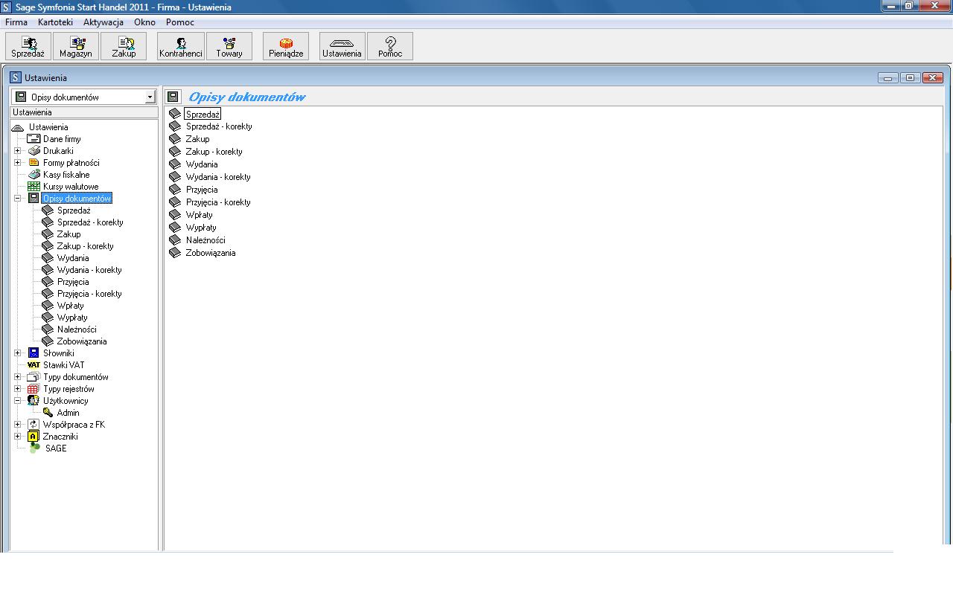Click the Należności icon in right list

pos(175,240)
